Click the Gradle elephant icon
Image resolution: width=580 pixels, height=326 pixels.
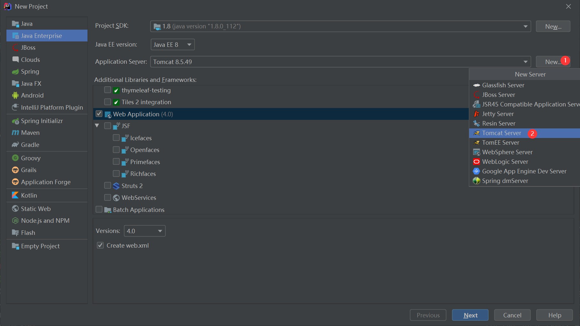(x=15, y=145)
